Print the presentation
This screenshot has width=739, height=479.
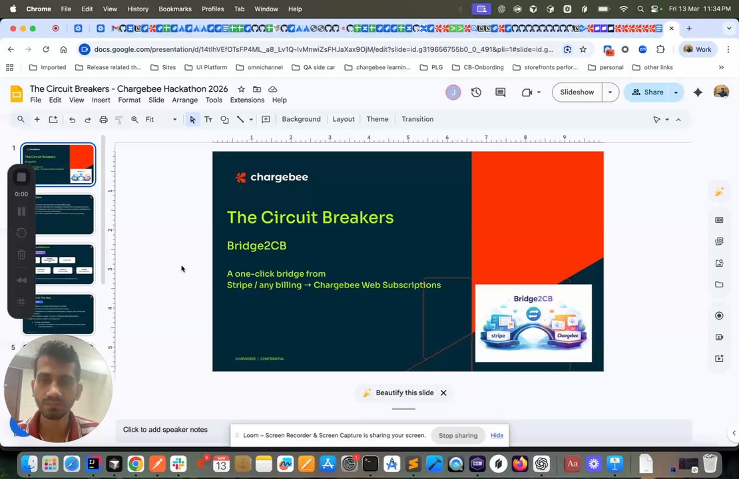point(104,120)
